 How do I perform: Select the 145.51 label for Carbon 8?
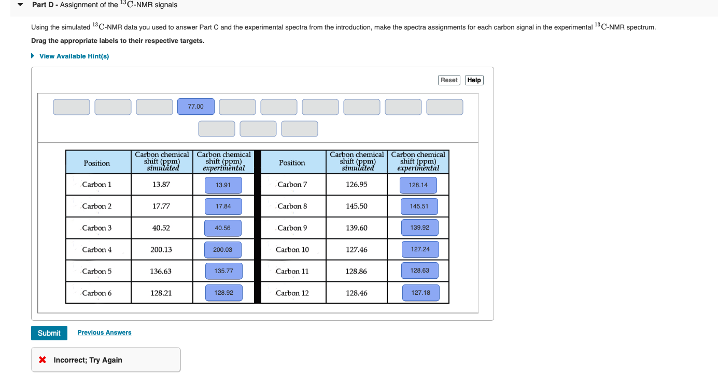[x=419, y=206]
